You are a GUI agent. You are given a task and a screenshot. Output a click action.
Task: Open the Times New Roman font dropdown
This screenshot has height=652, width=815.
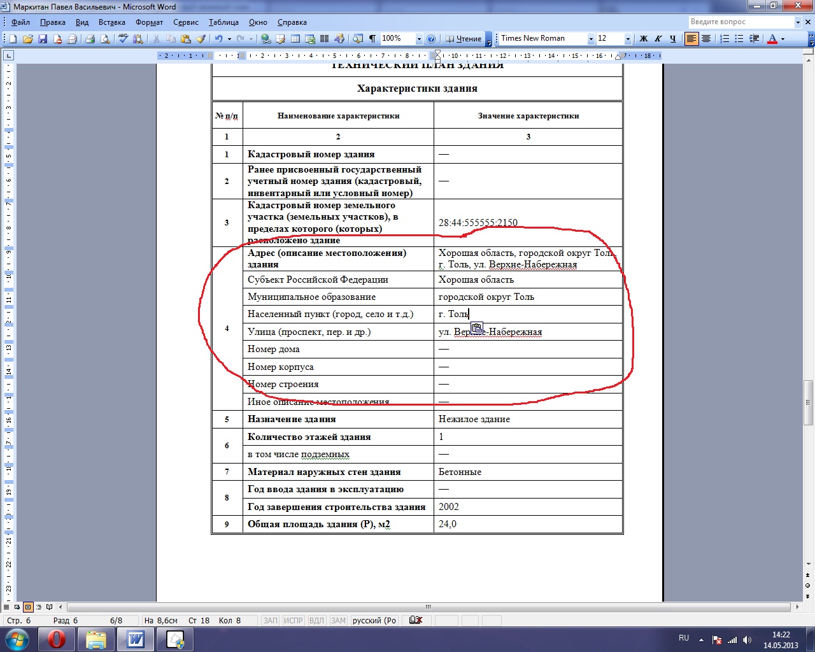[591, 39]
